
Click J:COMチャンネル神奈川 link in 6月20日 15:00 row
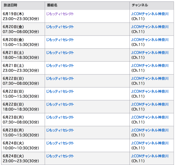150,40
